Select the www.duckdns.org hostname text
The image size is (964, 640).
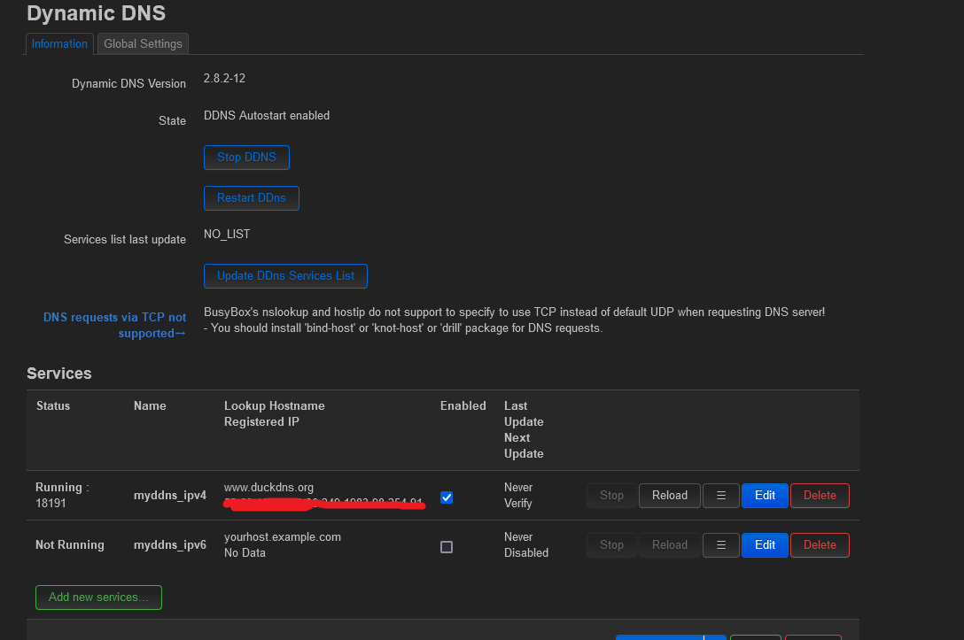point(268,487)
